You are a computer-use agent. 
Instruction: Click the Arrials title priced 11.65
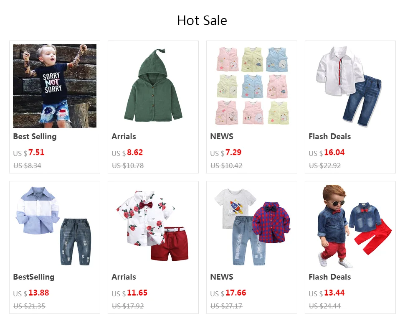[x=124, y=277]
